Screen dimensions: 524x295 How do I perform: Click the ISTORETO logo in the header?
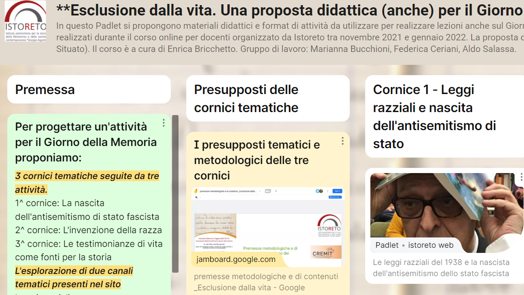(x=25, y=21)
